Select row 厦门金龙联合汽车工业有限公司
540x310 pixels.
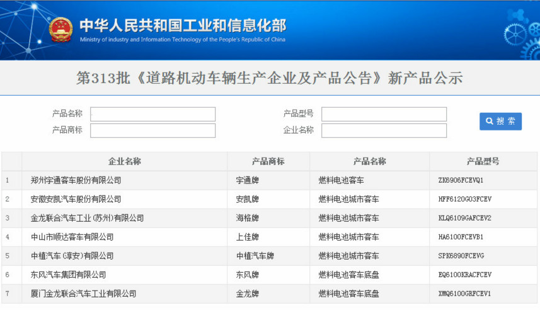coord(83,294)
